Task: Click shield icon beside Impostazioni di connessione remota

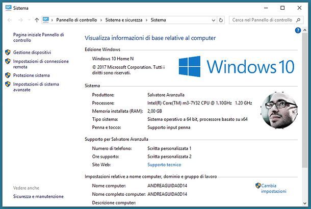Action: coord(8,61)
